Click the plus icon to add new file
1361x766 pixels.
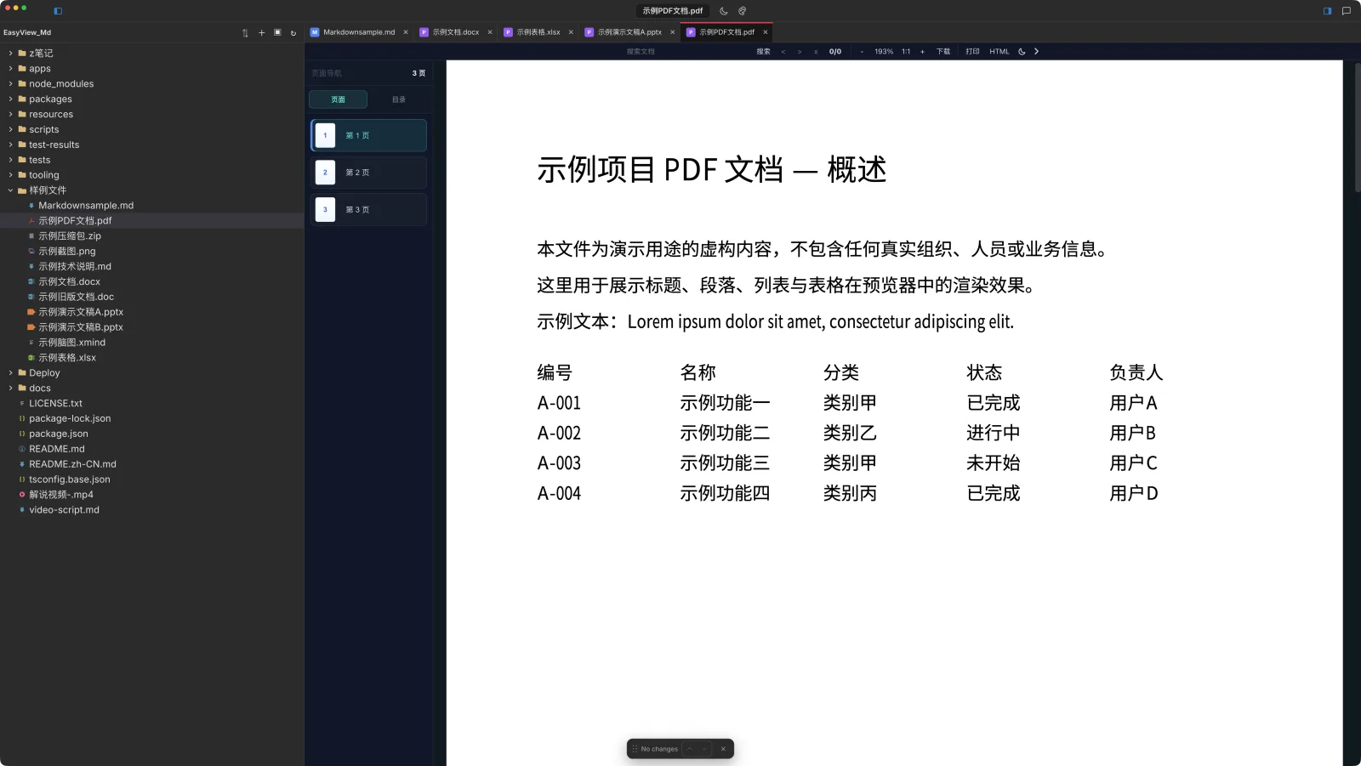click(x=261, y=33)
